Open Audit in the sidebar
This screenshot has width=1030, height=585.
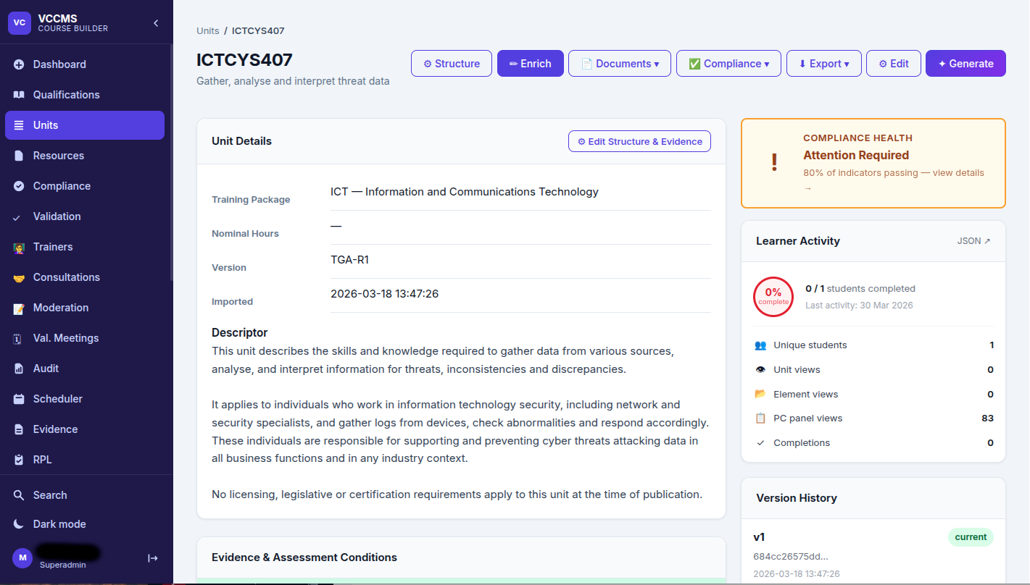click(85, 369)
